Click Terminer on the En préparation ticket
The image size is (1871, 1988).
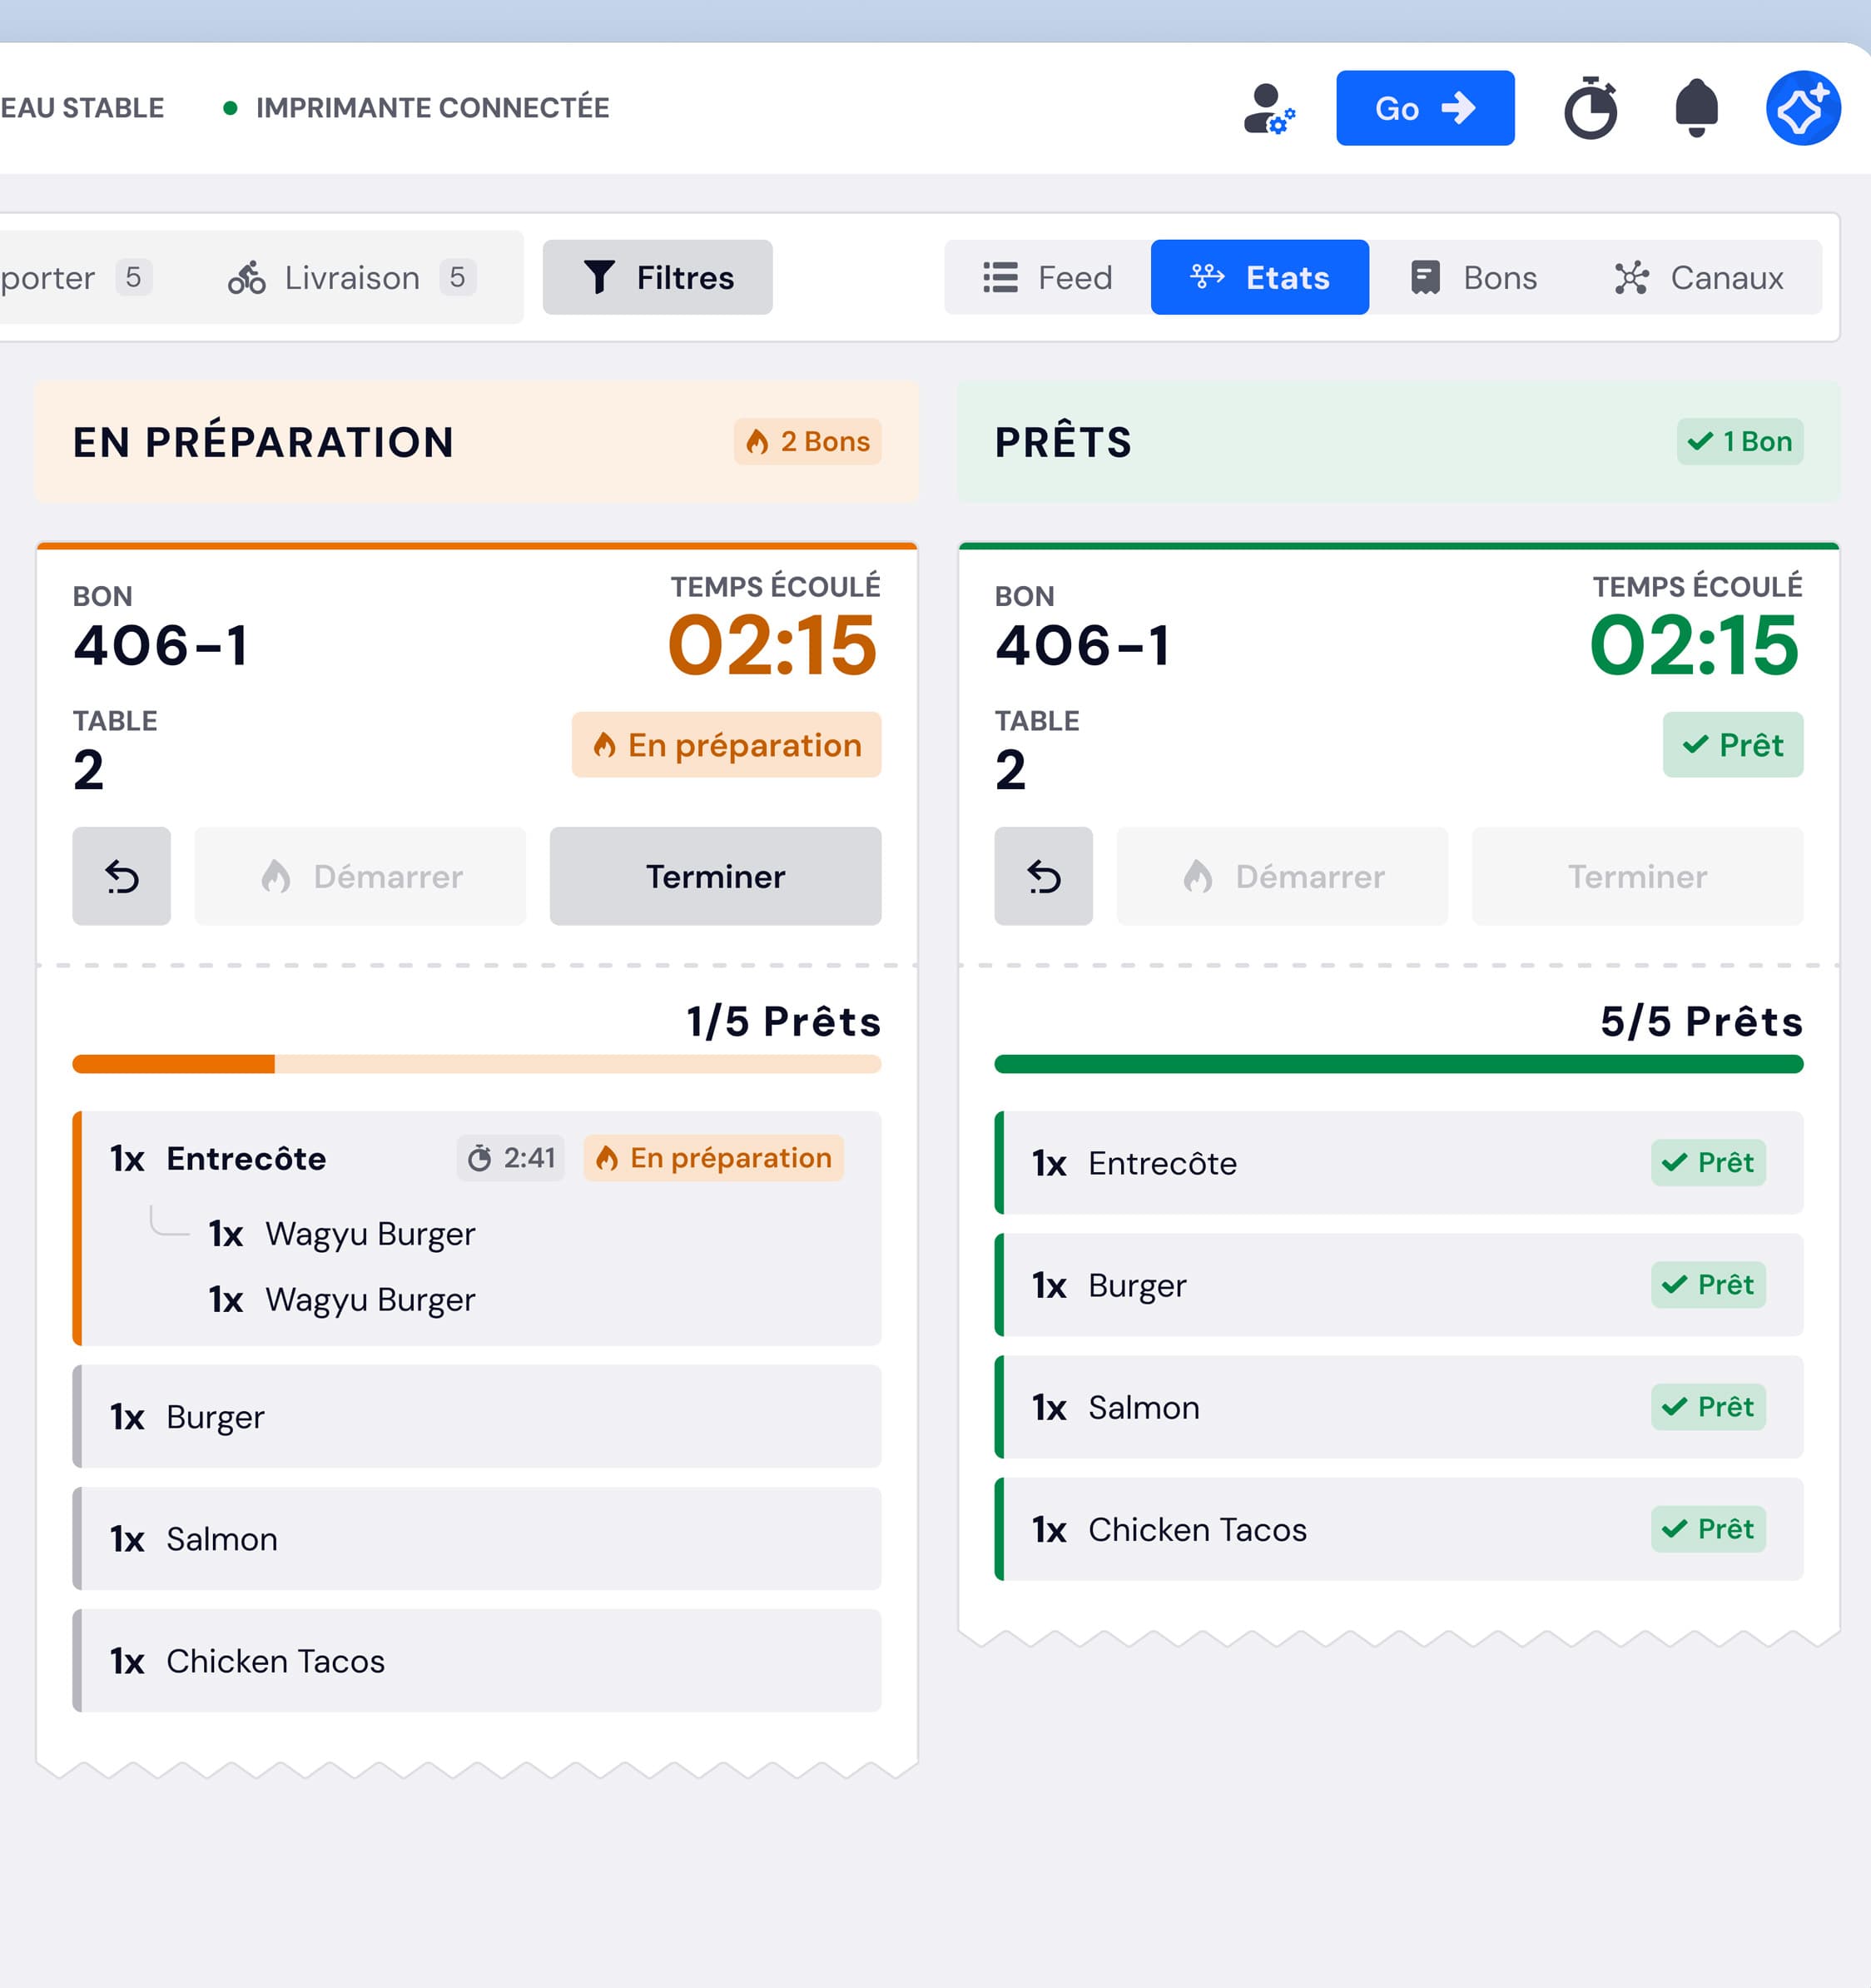[715, 876]
